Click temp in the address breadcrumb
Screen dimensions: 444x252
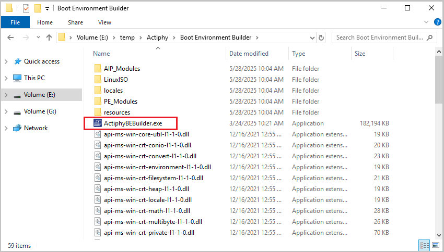127,37
